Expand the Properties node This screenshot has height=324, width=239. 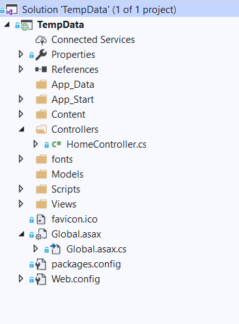tap(21, 55)
